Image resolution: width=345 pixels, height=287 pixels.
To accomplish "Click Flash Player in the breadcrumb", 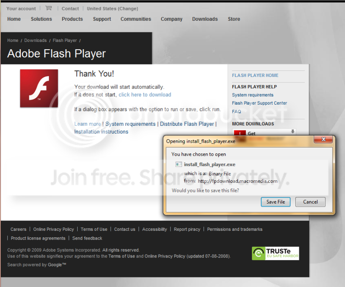I will [65, 41].
